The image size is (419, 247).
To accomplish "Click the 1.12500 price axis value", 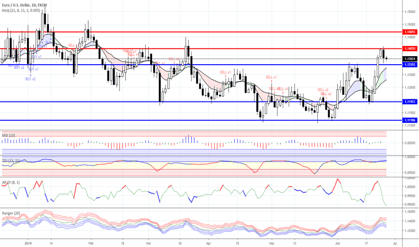I will (x=410, y=87).
